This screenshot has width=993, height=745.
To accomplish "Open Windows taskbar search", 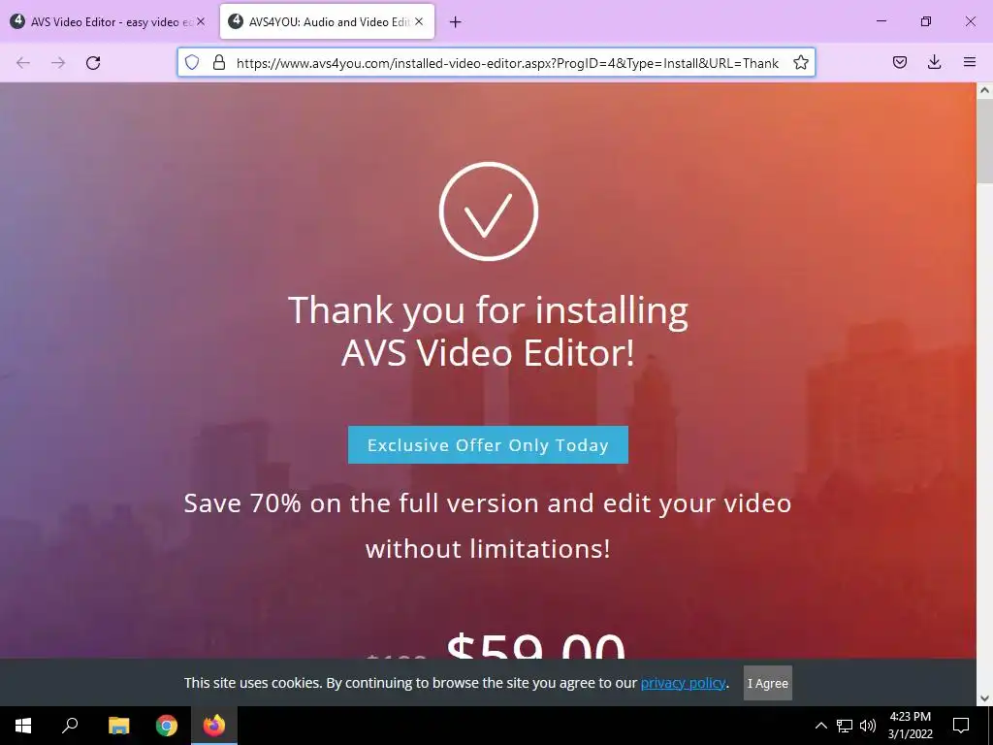I will [x=70, y=726].
